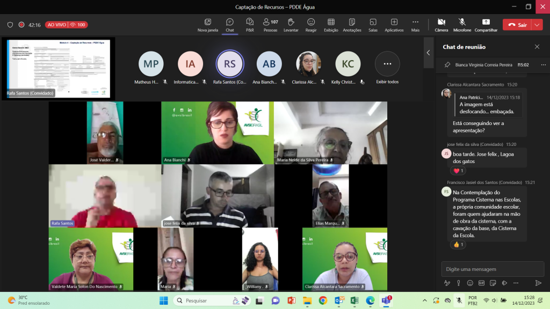Screen dimensions: 550x309
Task: Open the weather widget showing 30°C
Action: (x=29, y=300)
